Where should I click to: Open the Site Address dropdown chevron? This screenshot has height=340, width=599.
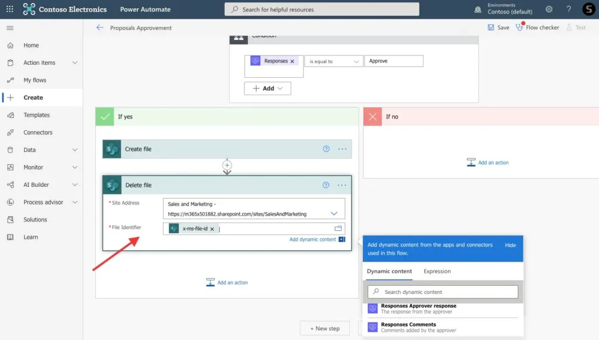pos(334,214)
